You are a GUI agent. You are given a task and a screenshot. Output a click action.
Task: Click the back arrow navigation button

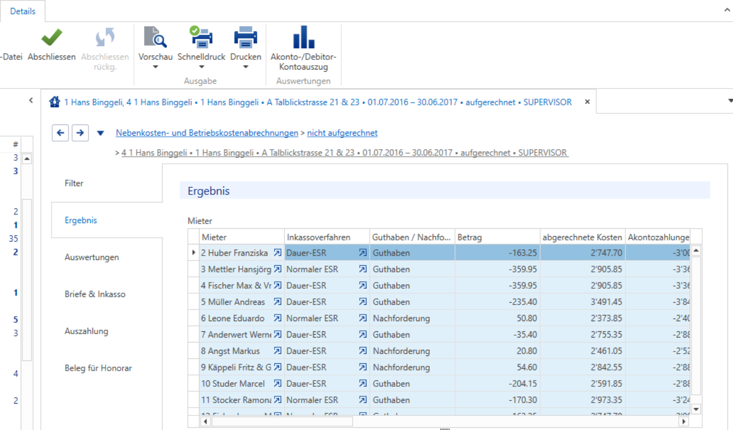pyautogui.click(x=61, y=133)
